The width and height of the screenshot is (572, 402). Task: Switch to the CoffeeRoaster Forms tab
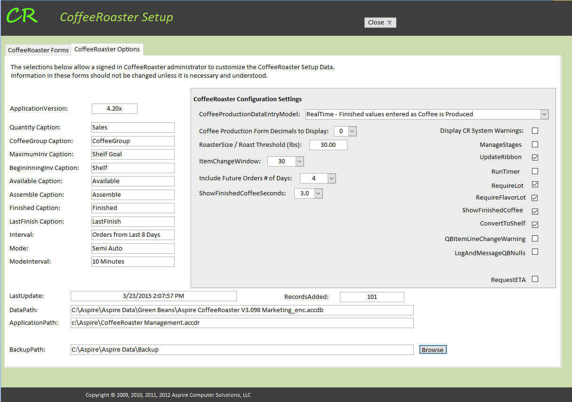tap(39, 50)
